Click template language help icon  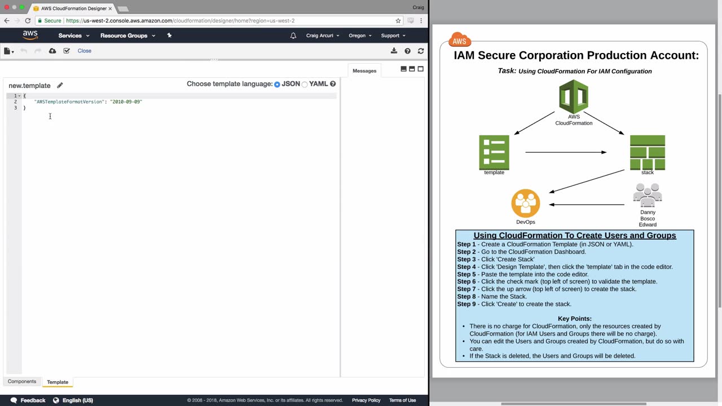click(333, 84)
